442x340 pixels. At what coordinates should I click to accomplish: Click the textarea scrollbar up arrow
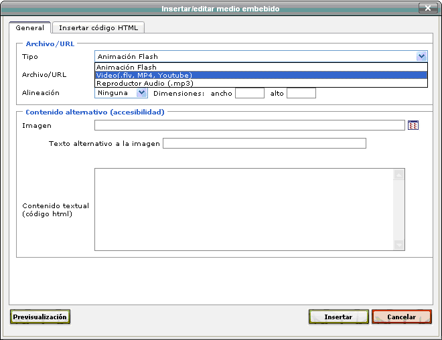399,175
